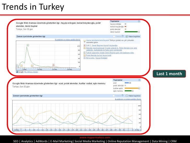Click ezel blue total bar
Image resolution: width=190 pixels, height=143 pixels.
pos(127,83)
